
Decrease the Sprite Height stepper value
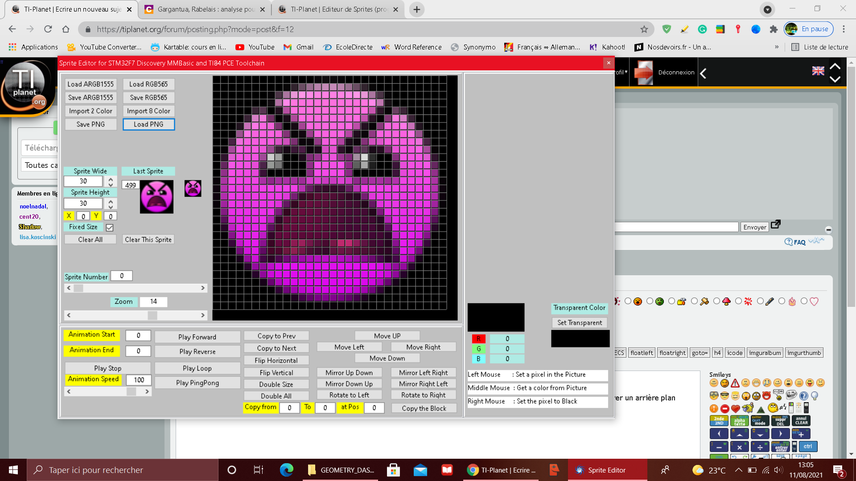[111, 206]
